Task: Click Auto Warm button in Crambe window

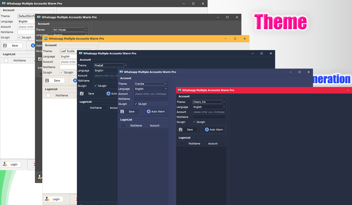Action: pyautogui.click(x=155, y=111)
